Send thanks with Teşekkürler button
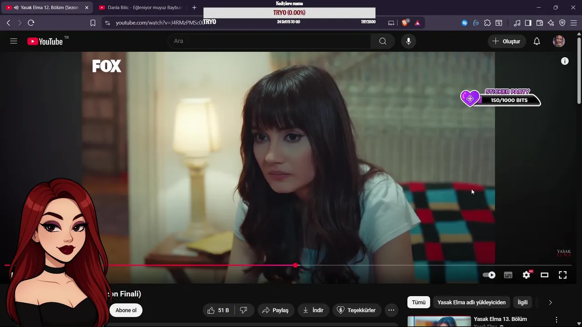The height and width of the screenshot is (327, 582). 356,310
